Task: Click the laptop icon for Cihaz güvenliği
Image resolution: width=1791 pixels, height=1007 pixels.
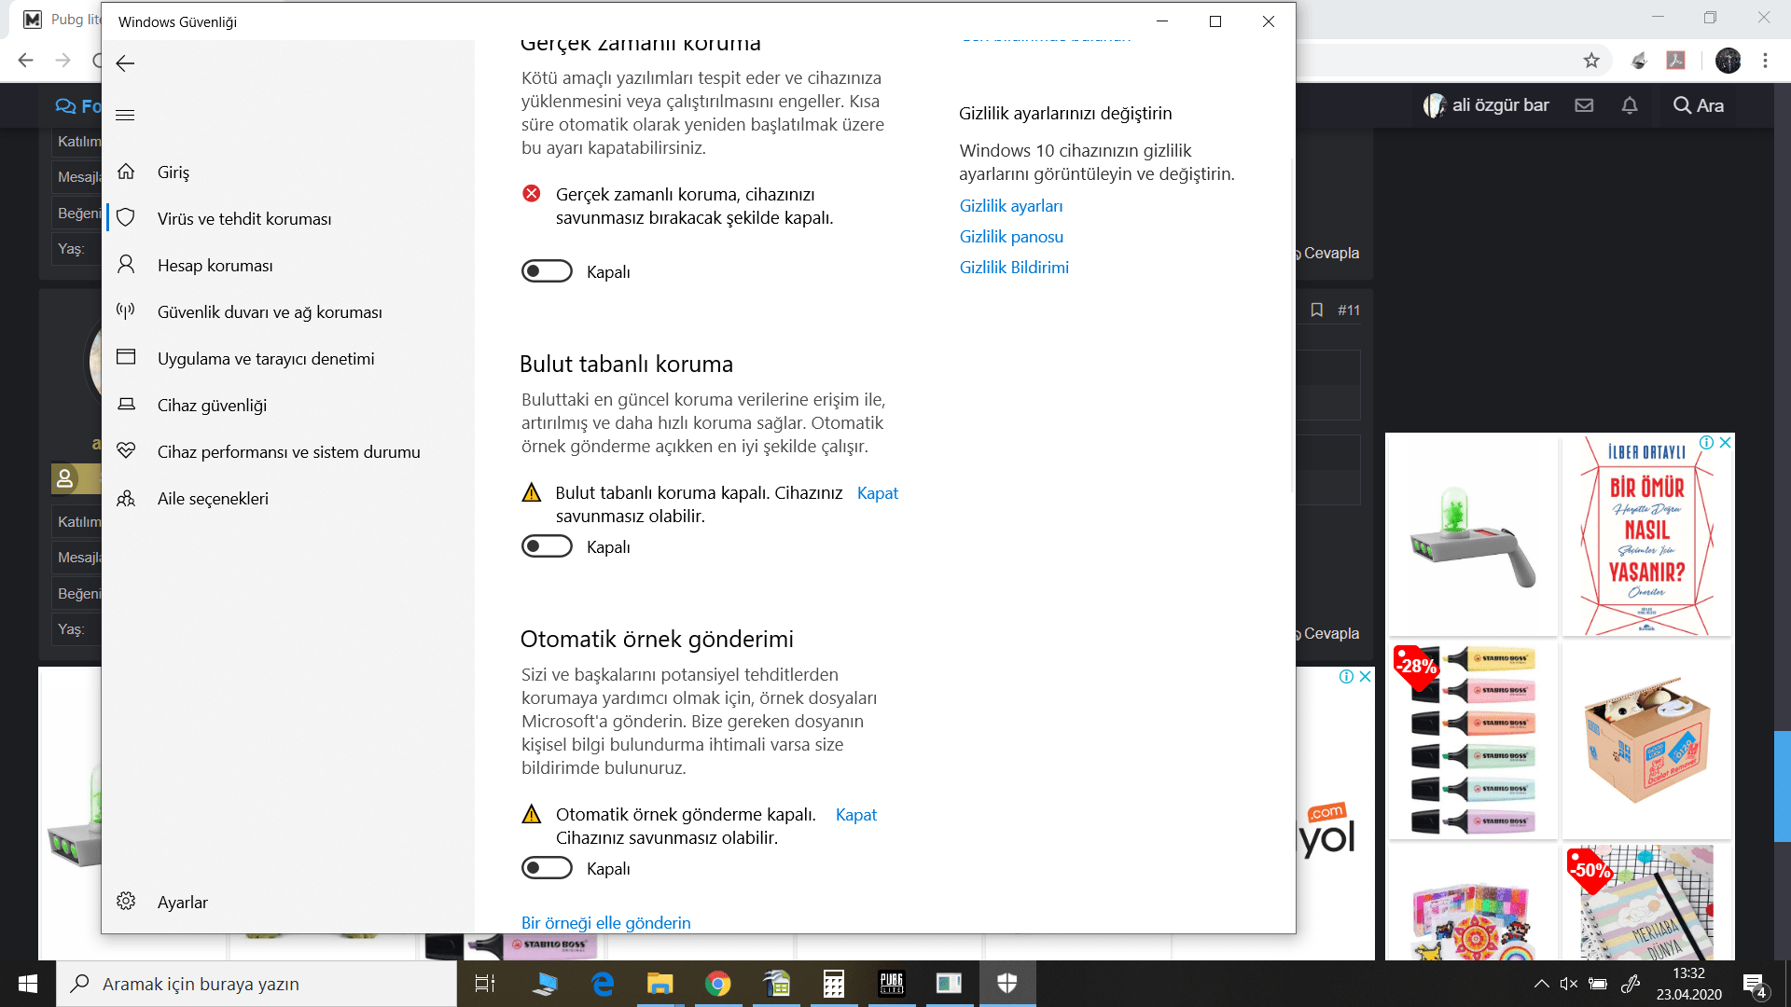Action: point(126,405)
